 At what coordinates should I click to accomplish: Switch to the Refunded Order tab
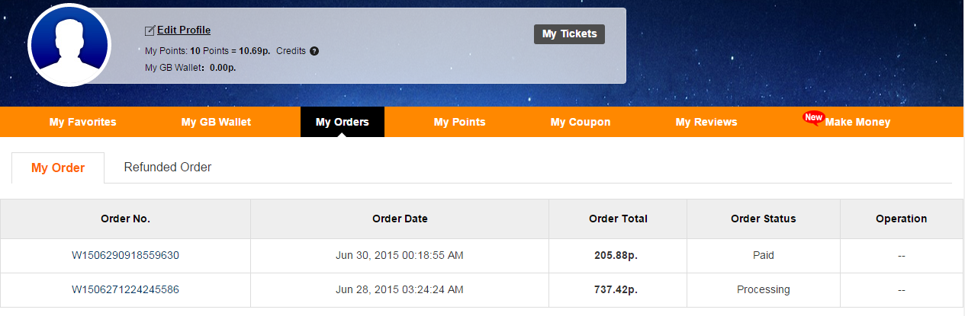point(168,168)
